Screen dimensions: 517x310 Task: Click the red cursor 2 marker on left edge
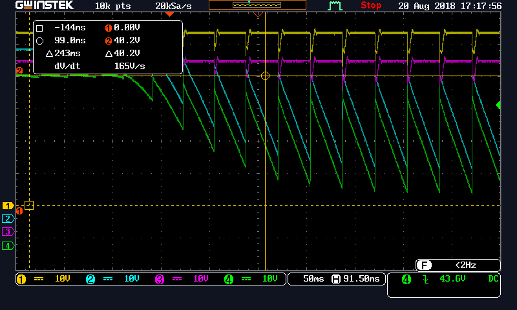(19, 71)
